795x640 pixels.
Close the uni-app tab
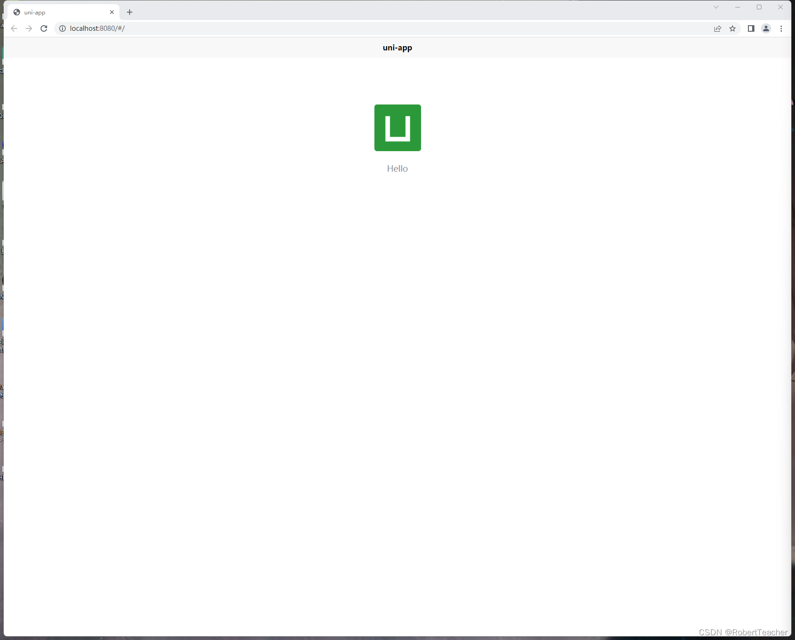point(112,12)
